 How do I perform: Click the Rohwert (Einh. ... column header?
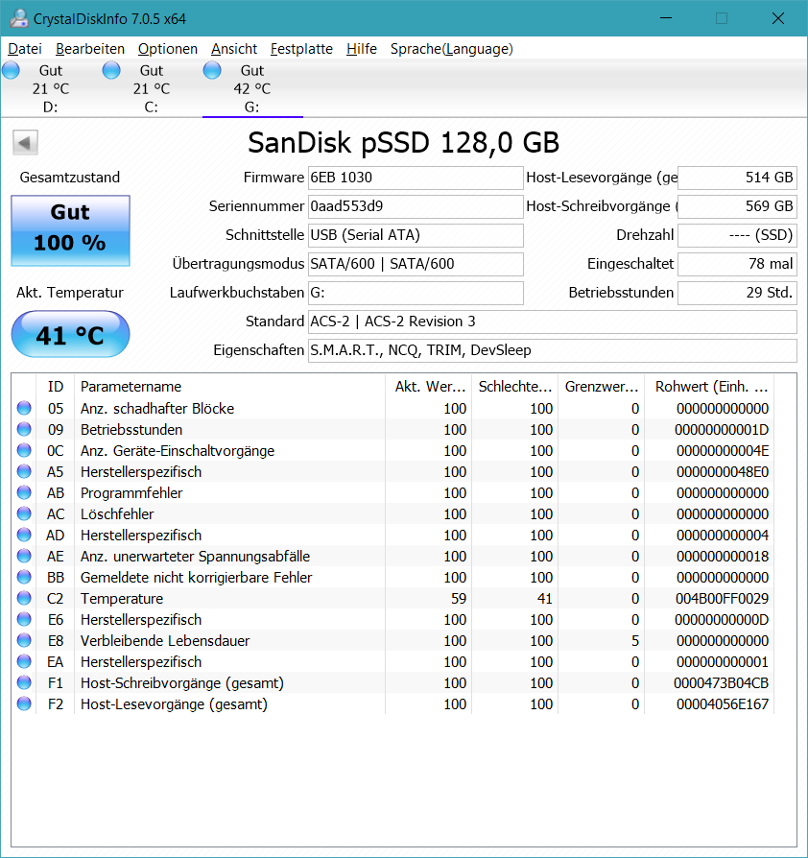tap(709, 387)
